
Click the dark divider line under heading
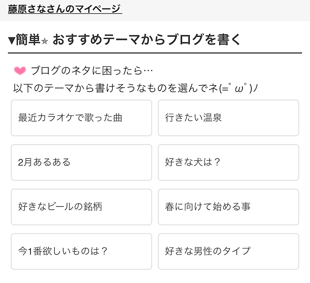155,53
